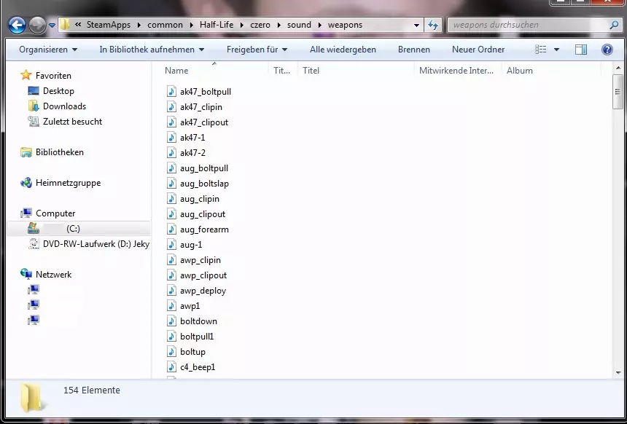Select Netzwerk in the navigation pane
The image size is (627, 424).
coord(53,275)
